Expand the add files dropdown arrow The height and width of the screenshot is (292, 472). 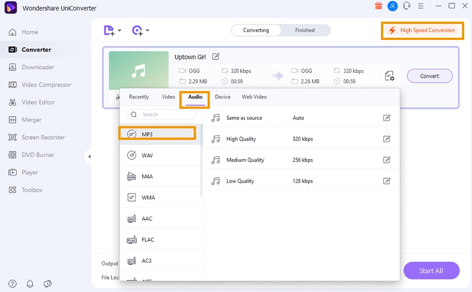tap(119, 30)
